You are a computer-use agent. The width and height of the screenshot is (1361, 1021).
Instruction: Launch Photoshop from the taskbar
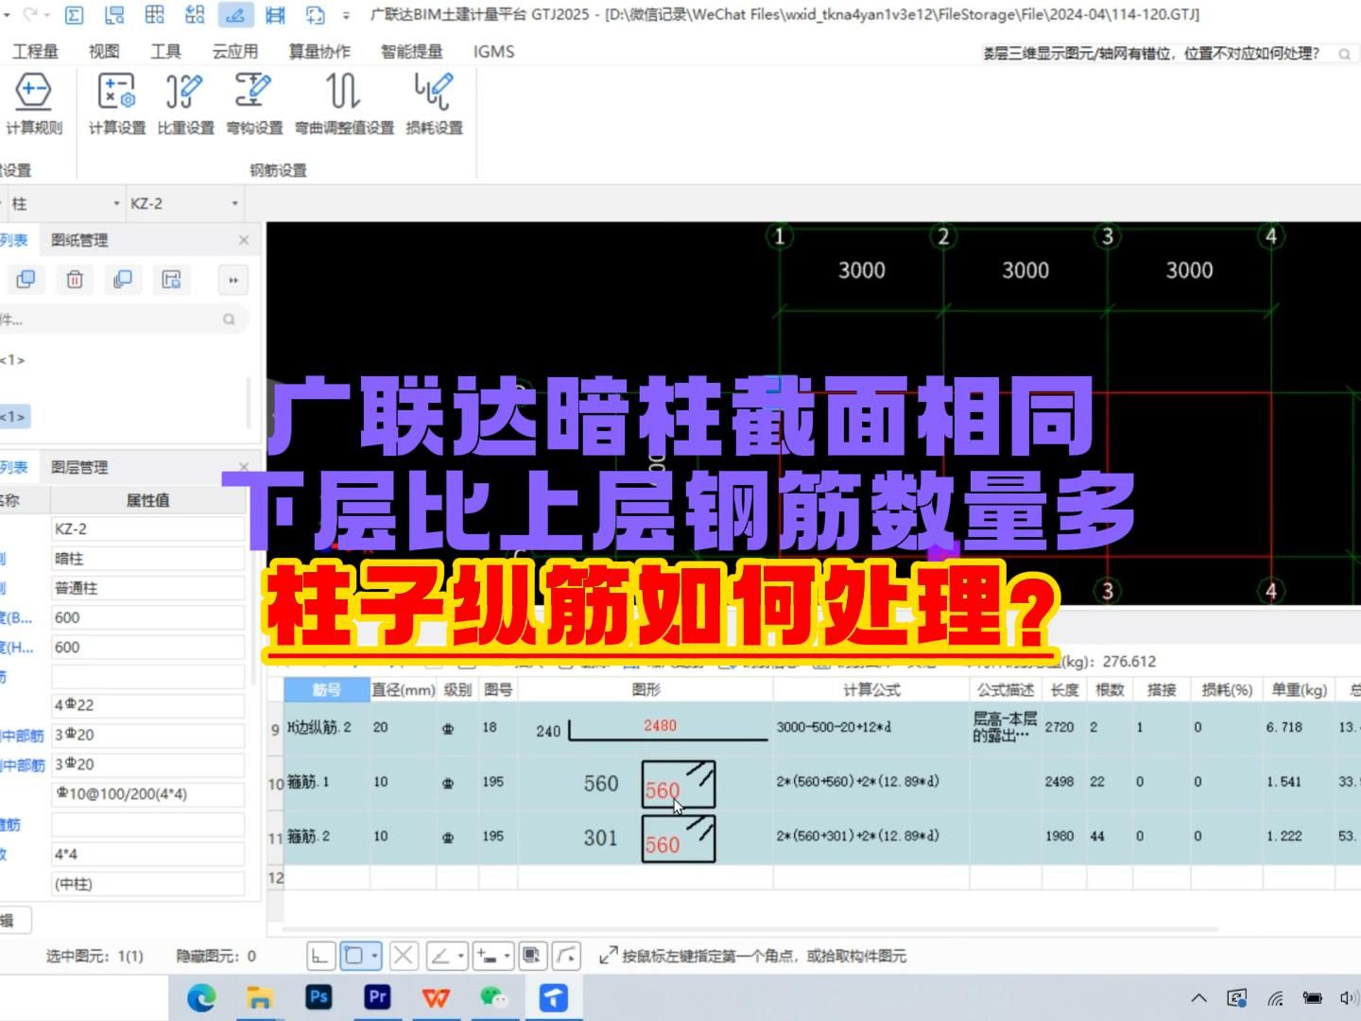[x=319, y=996]
